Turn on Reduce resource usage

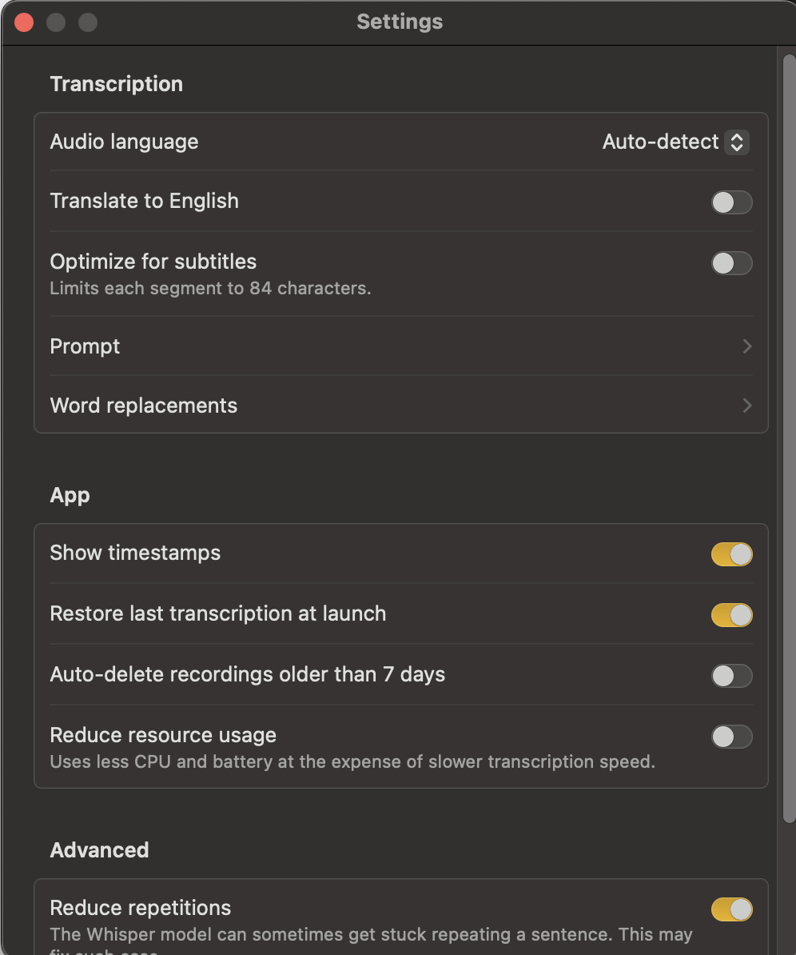click(x=731, y=737)
